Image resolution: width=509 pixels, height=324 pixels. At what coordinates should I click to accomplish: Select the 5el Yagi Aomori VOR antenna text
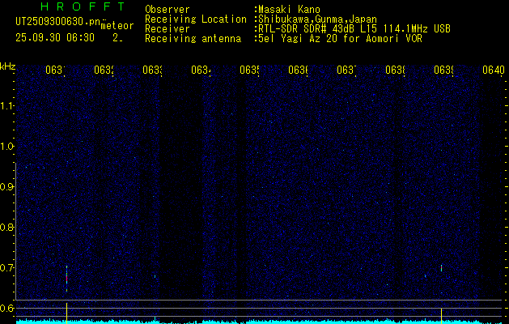(x=340, y=39)
